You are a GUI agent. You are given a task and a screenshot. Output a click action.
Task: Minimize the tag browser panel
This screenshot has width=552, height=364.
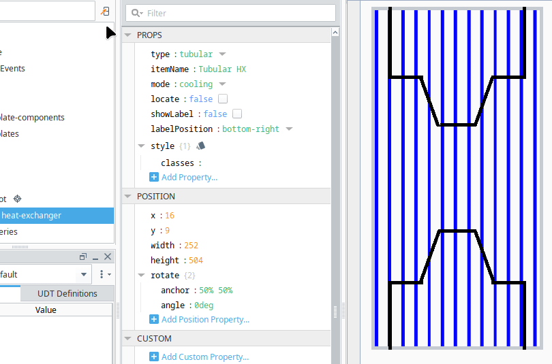pos(95,257)
